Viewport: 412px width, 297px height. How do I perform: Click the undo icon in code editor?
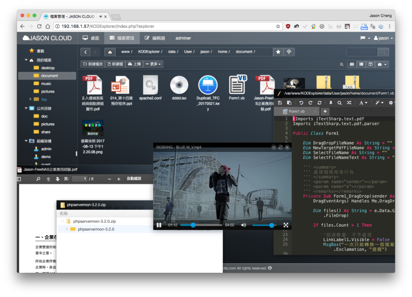click(x=301, y=103)
